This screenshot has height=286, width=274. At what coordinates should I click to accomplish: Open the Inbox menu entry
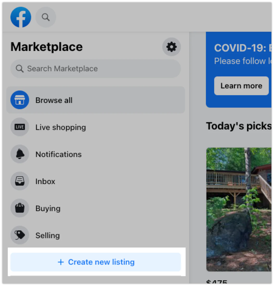pos(96,181)
